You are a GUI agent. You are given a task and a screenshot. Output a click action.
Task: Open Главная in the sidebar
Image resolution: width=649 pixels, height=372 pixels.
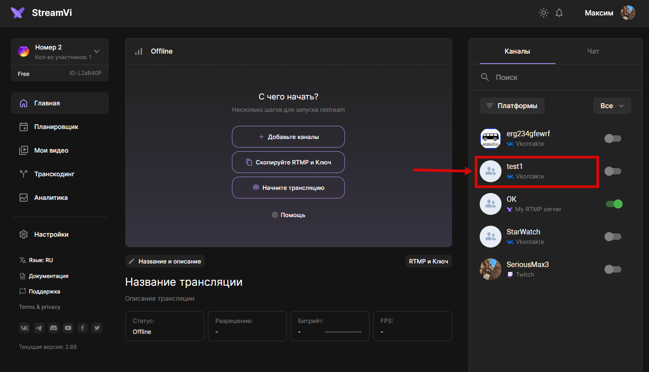pos(60,103)
